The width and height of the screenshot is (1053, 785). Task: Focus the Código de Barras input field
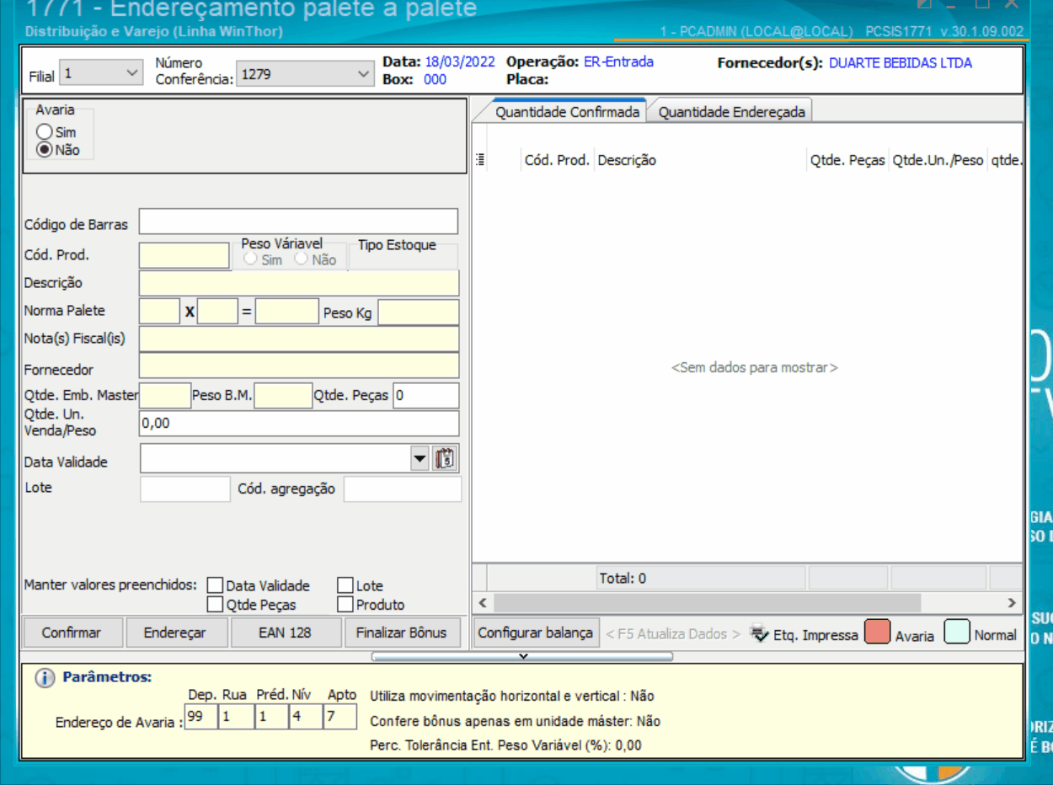click(x=298, y=222)
